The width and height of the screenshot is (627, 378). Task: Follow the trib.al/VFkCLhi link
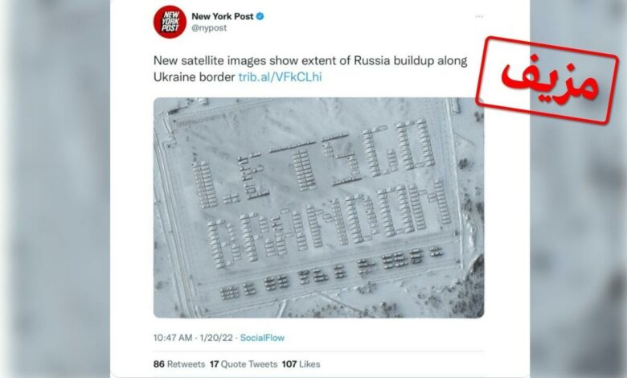(280, 76)
